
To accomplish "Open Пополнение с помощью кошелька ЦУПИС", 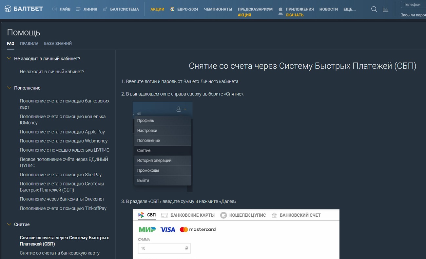I will (x=65, y=150).
